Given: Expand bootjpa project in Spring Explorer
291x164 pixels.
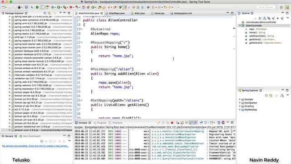Looking at the screenshot, I should pyautogui.click(x=240, y=99).
